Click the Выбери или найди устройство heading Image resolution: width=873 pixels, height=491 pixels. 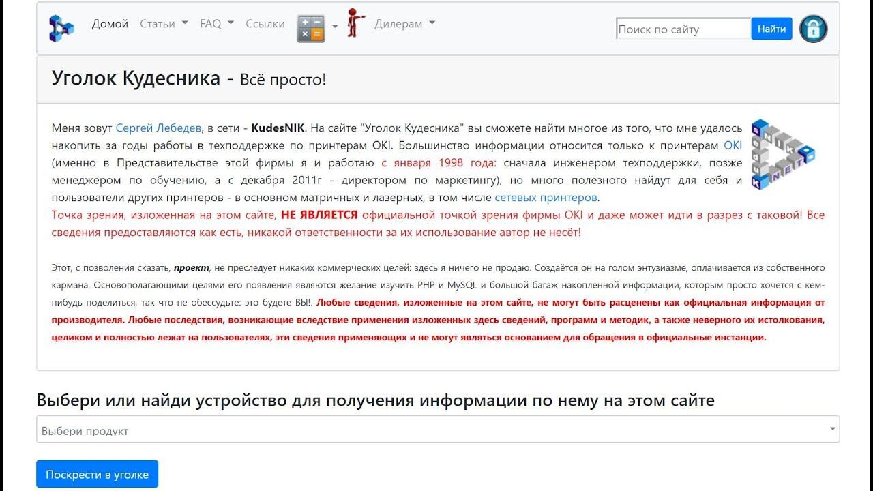pos(375,400)
